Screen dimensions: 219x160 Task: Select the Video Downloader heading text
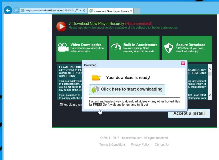(86, 45)
